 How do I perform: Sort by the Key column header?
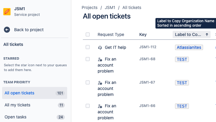tap(143, 34)
